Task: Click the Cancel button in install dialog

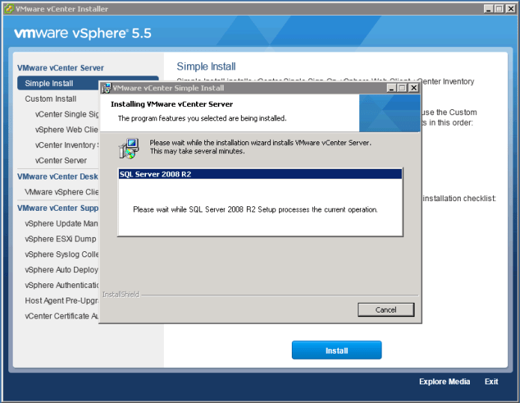Action: click(385, 310)
